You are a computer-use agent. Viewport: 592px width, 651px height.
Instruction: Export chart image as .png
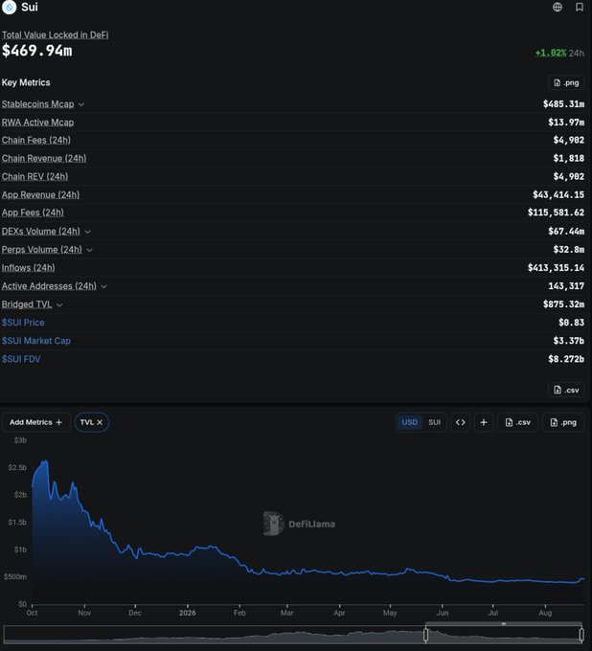pos(564,422)
